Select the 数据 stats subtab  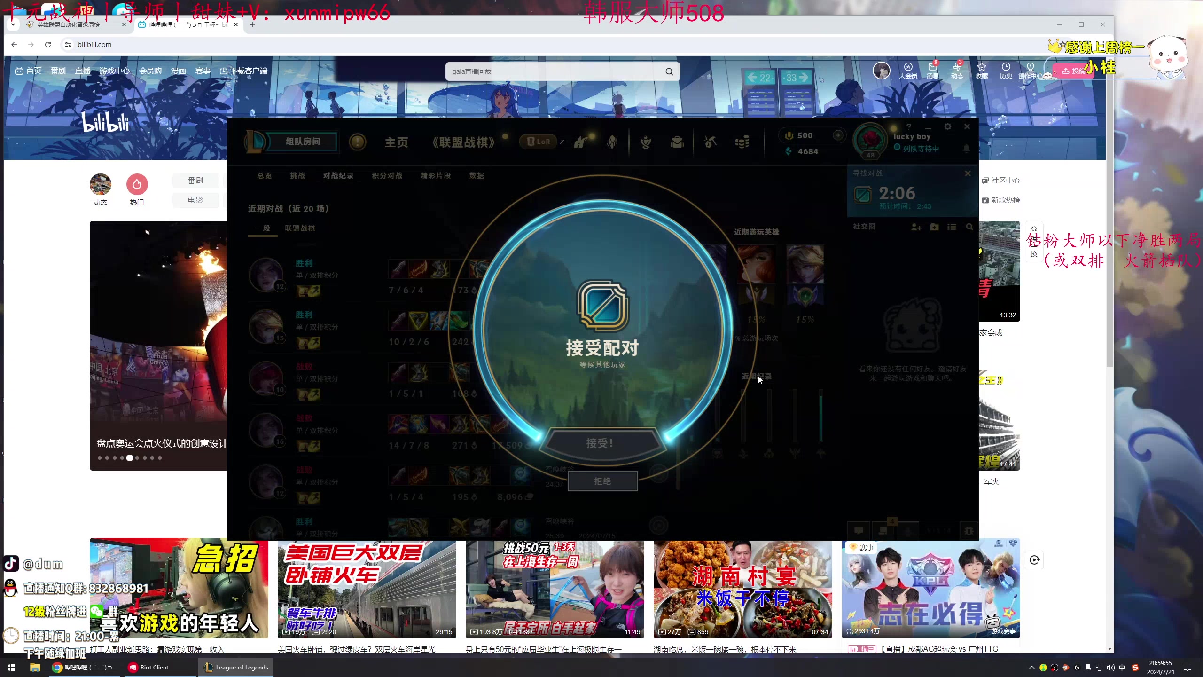477,175
